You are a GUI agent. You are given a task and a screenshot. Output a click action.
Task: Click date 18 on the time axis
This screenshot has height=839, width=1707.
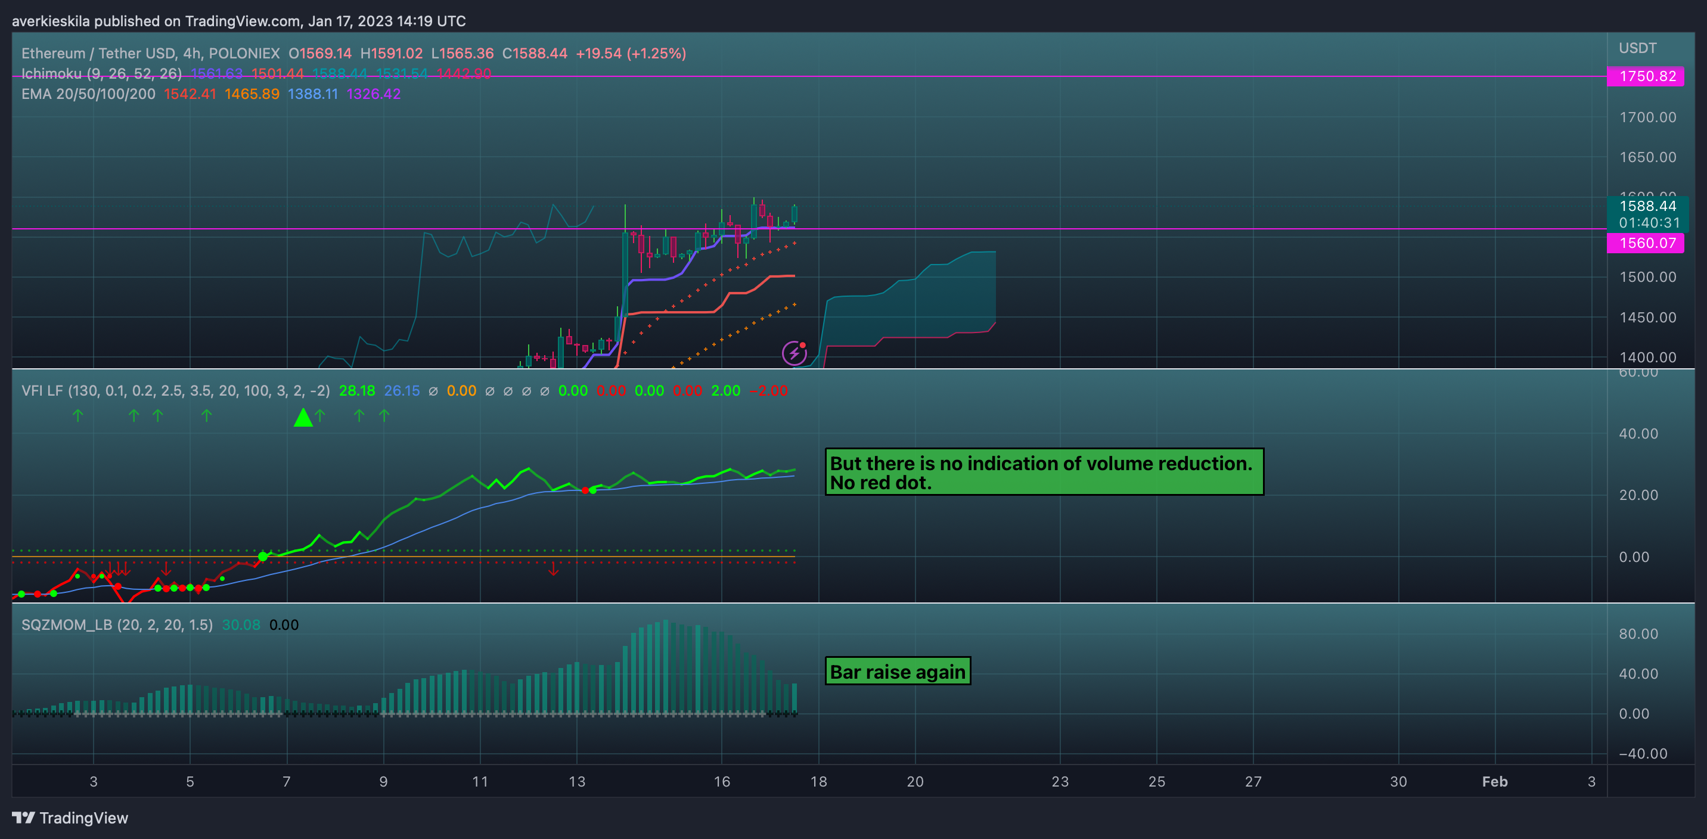(x=818, y=781)
